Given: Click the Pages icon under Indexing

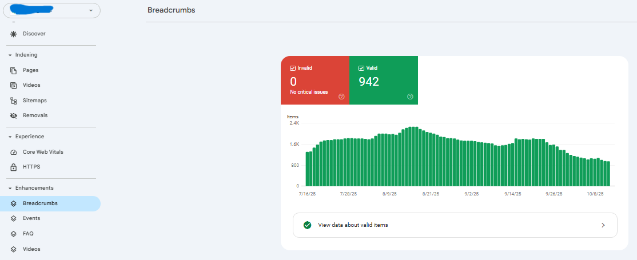Looking at the screenshot, I should pyautogui.click(x=13, y=70).
